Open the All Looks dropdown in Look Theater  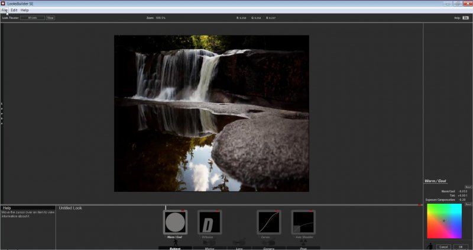tap(33, 18)
